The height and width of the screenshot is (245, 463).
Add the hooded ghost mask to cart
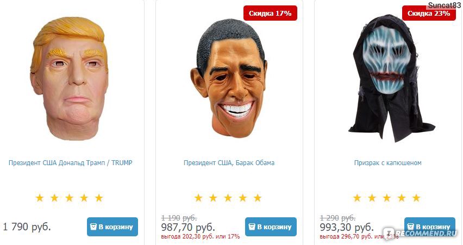pyautogui.click(x=430, y=227)
